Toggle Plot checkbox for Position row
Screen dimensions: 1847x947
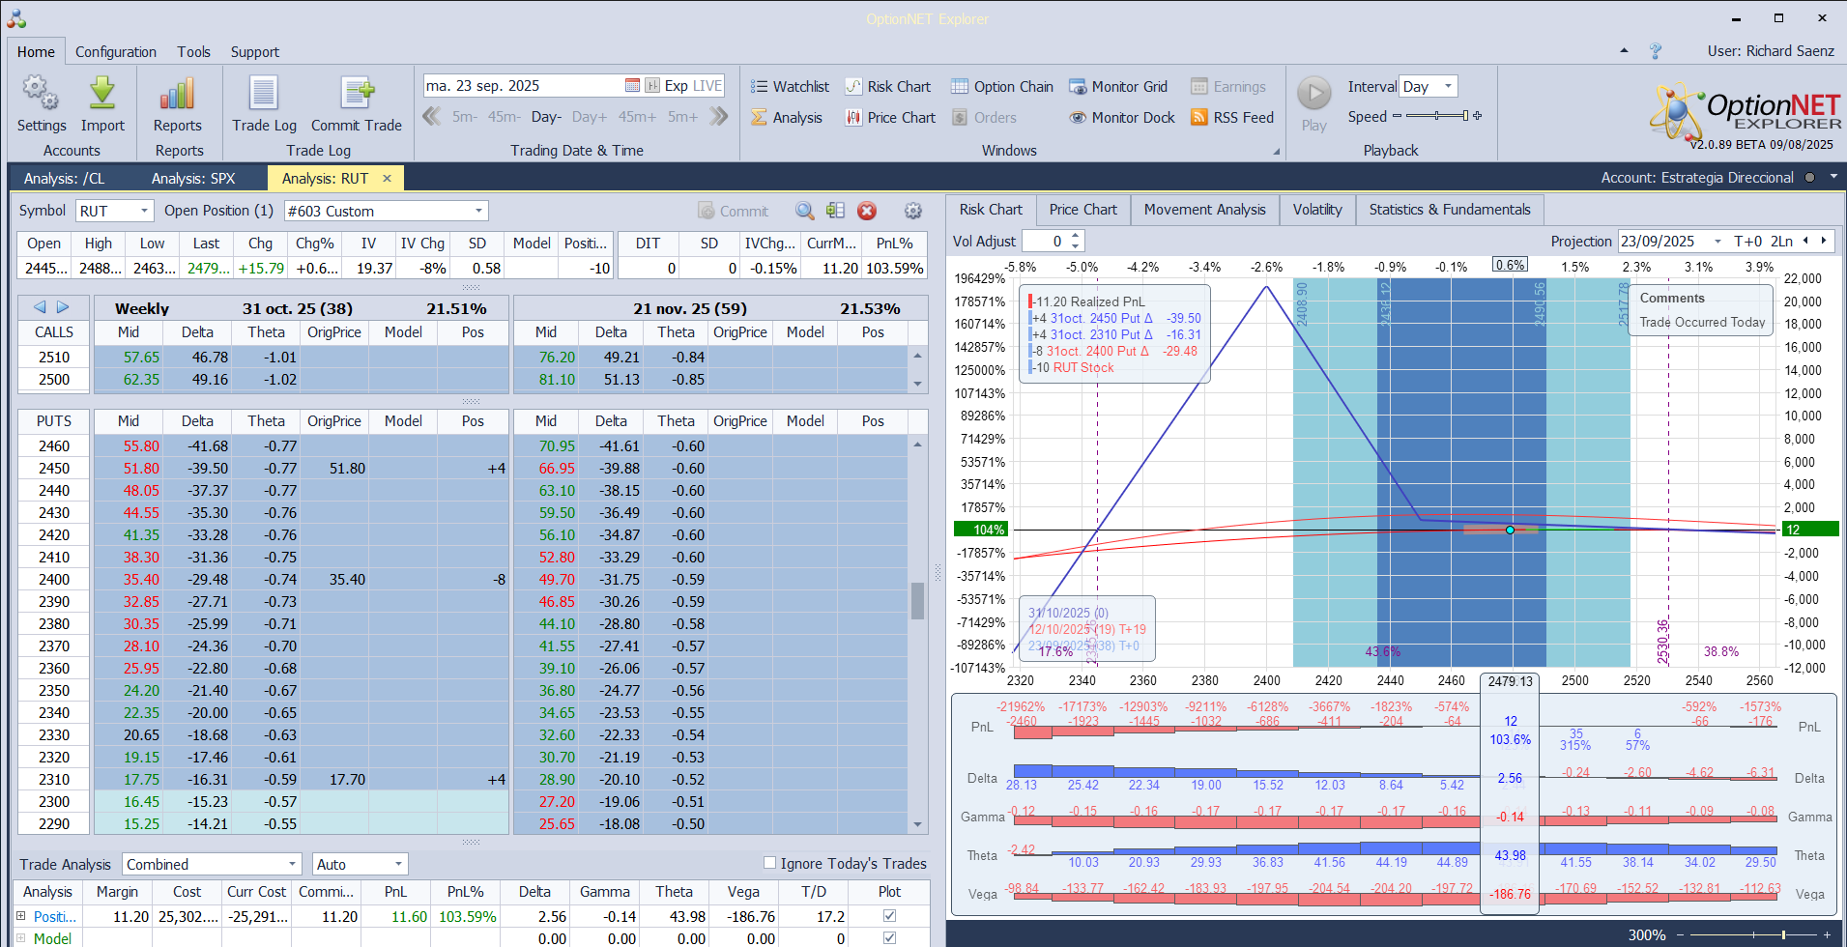(889, 915)
